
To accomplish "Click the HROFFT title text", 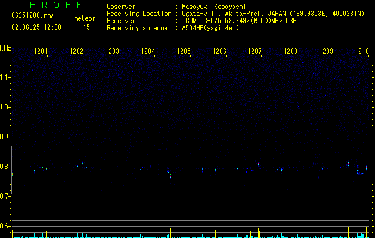I will tap(61, 5).
